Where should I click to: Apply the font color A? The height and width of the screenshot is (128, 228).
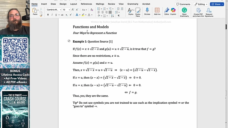89,15
